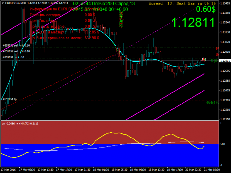Image resolution: width=231 pixels, height=173 pixels.
Task: Click the 17 Mar 09:30 time axis label
Action: coord(27,170)
